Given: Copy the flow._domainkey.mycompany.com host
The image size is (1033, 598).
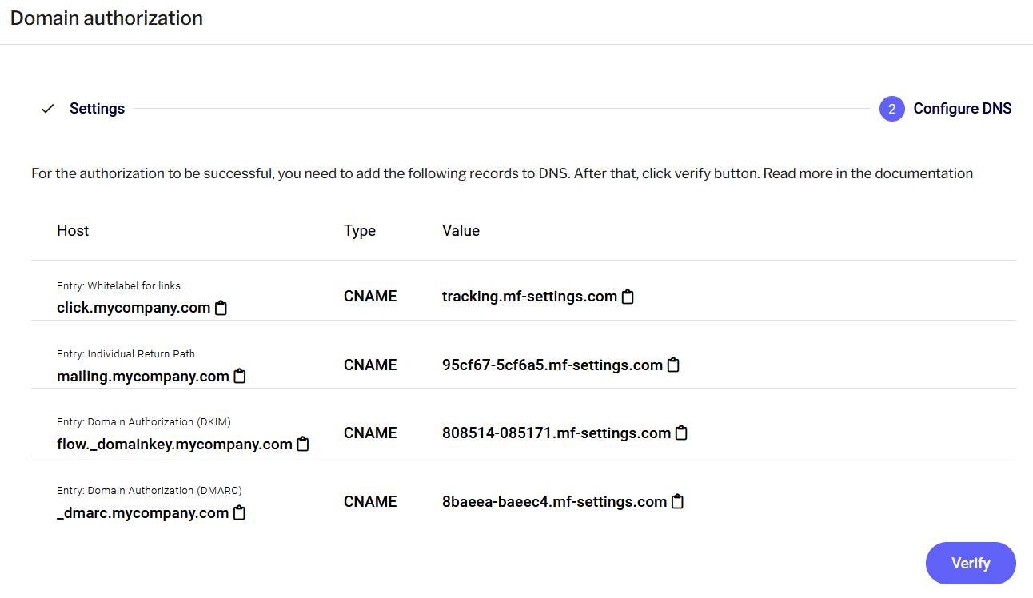Looking at the screenshot, I should (x=303, y=444).
